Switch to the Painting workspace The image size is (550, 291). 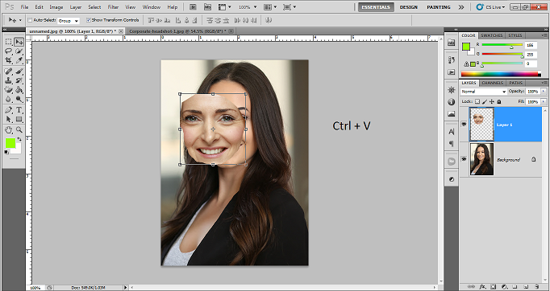(x=439, y=7)
